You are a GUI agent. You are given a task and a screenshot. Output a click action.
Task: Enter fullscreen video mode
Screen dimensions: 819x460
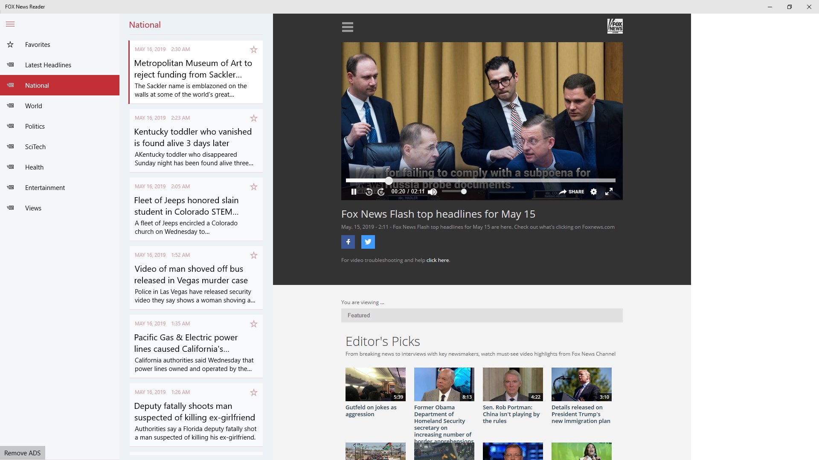point(609,192)
